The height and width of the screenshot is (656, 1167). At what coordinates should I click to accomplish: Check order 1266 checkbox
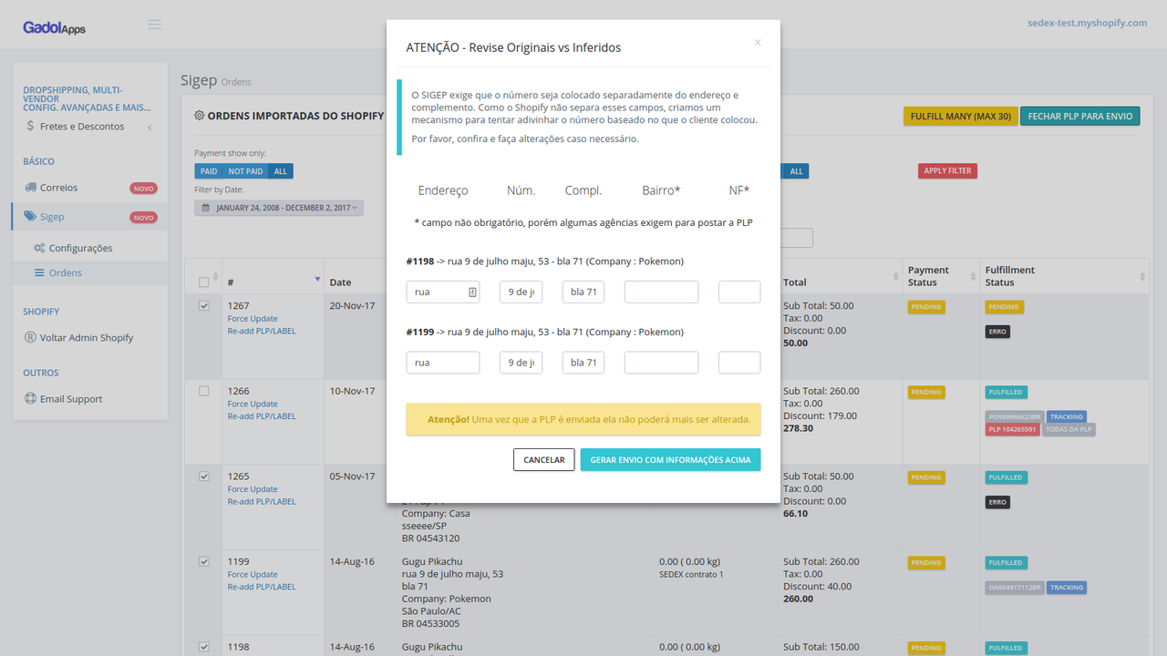(204, 391)
